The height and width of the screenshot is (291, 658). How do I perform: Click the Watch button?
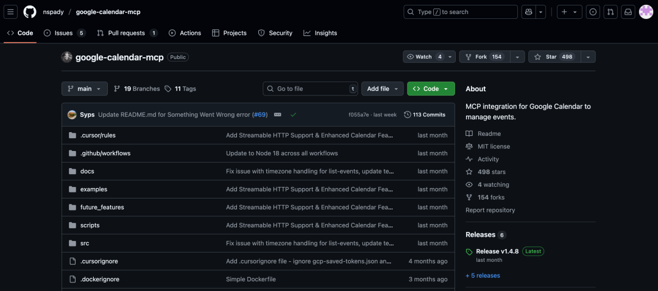coord(424,57)
